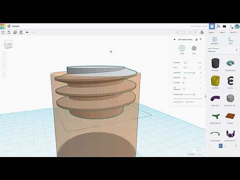Viewport: 240px width, 180px height.
Task: Select the Solid shape option
Action: [182, 48]
